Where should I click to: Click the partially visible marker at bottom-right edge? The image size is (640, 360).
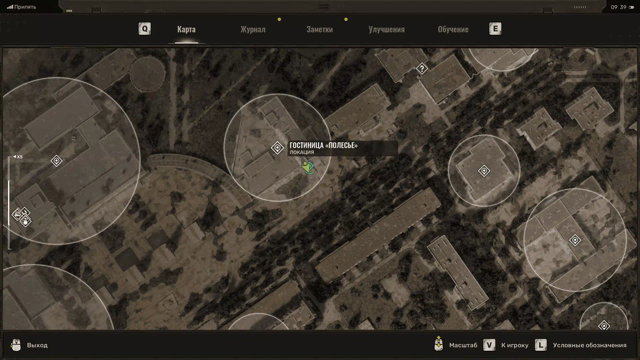(x=604, y=325)
